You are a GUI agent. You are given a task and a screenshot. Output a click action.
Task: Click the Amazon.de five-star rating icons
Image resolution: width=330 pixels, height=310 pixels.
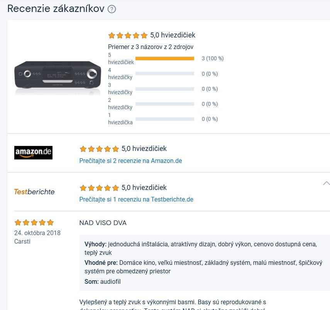99,149
